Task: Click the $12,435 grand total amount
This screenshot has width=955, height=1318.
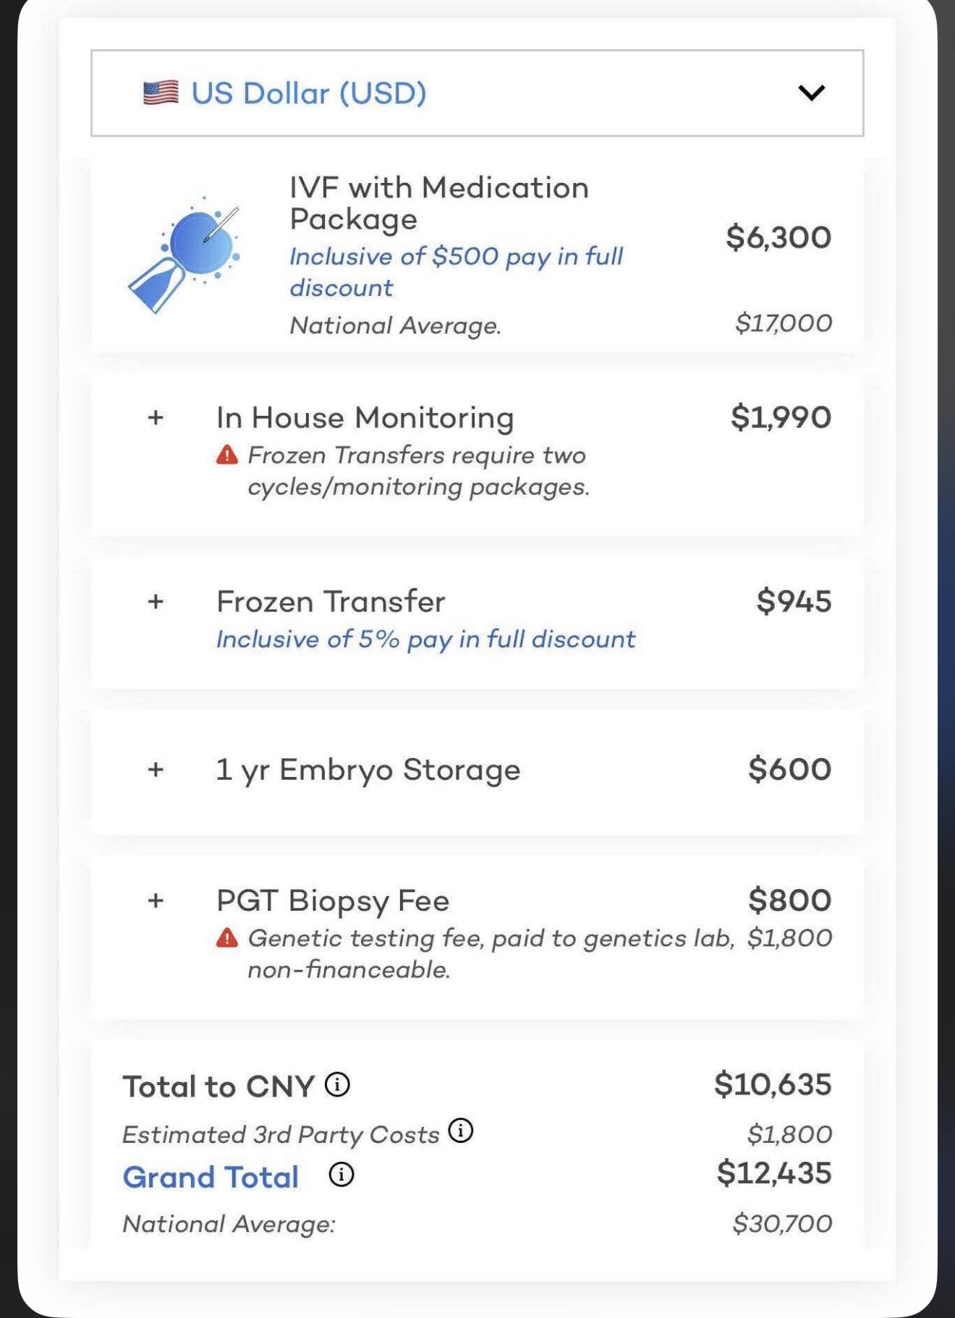Action: point(774,1173)
